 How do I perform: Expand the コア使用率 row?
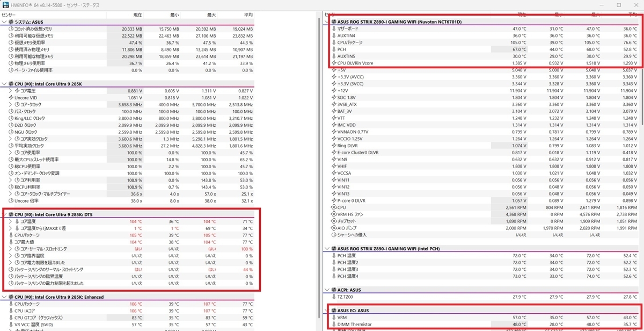11,153
